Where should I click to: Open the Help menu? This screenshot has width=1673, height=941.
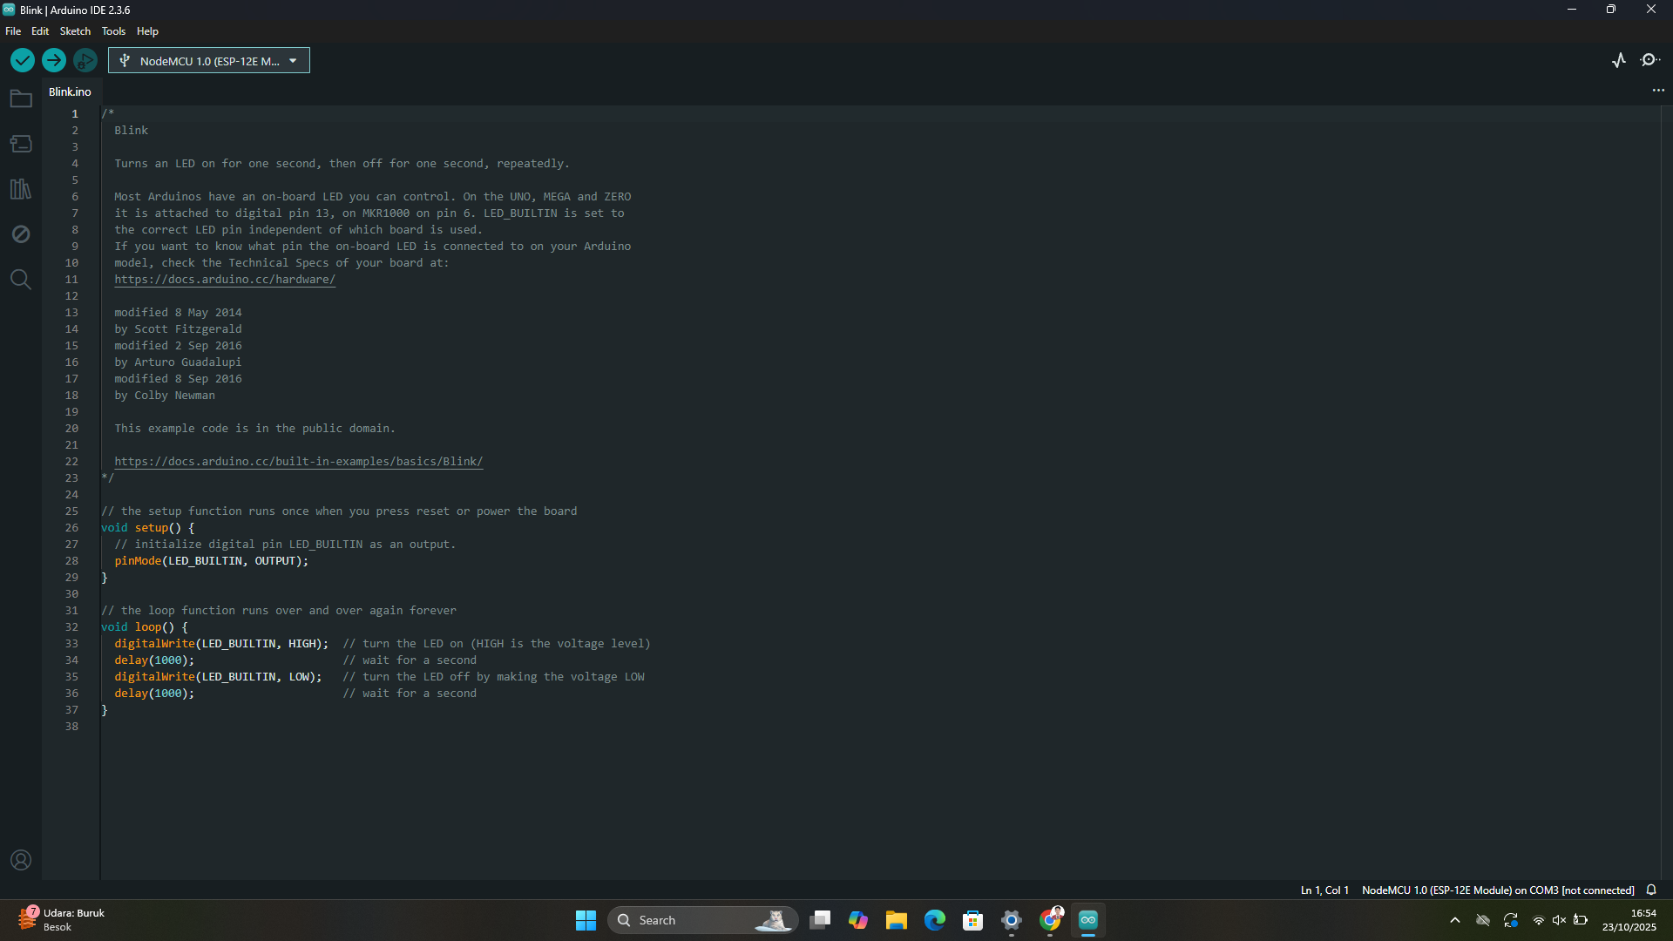coord(147,31)
